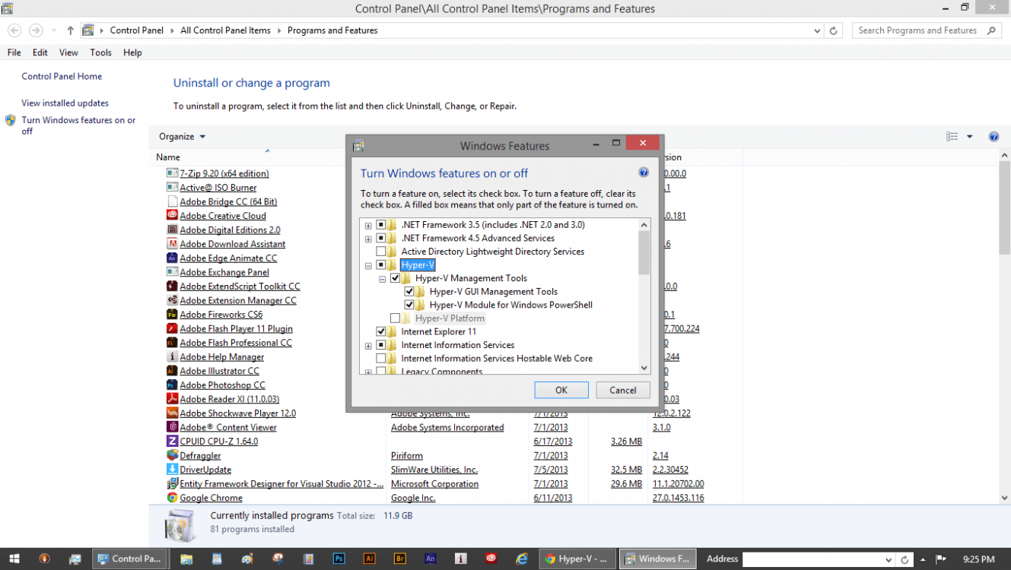Open the recent locations dropdown arrow
1011x570 pixels.
click(x=53, y=30)
